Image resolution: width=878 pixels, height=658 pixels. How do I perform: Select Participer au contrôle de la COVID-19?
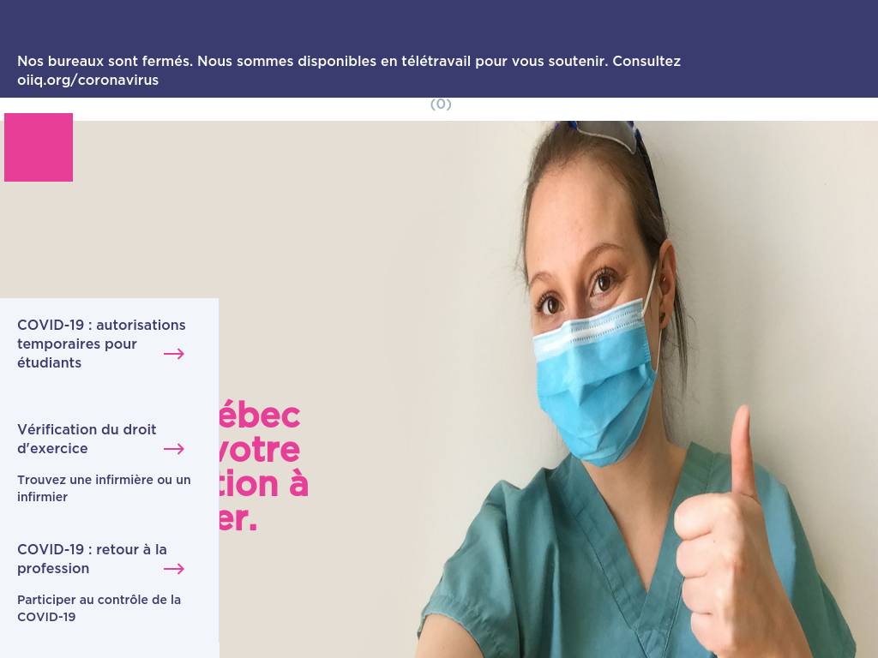pos(99,607)
